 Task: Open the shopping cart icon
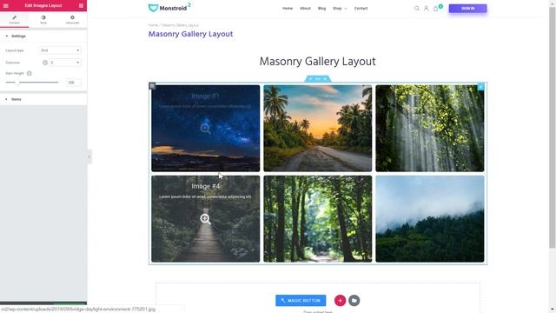click(x=436, y=8)
